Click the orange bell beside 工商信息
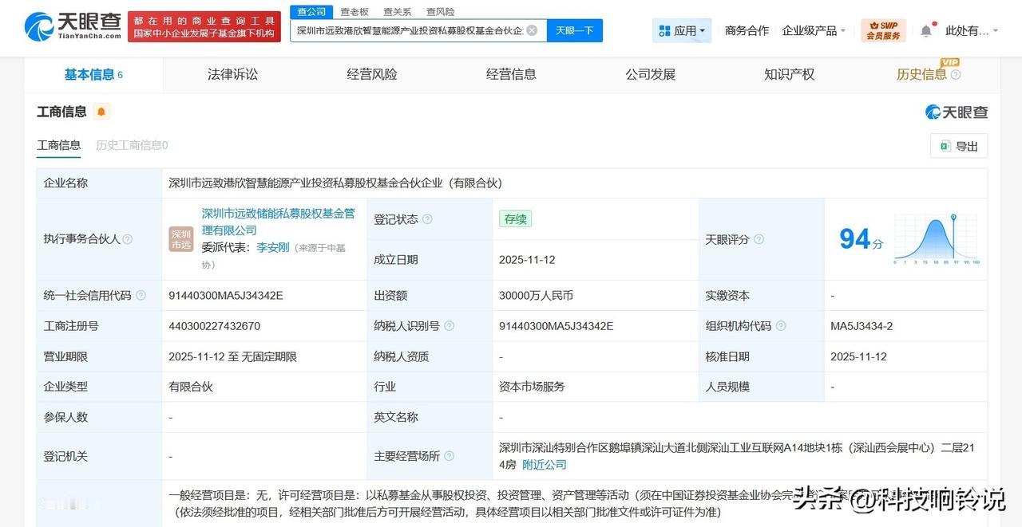The width and height of the screenshot is (1022, 527). point(101,112)
